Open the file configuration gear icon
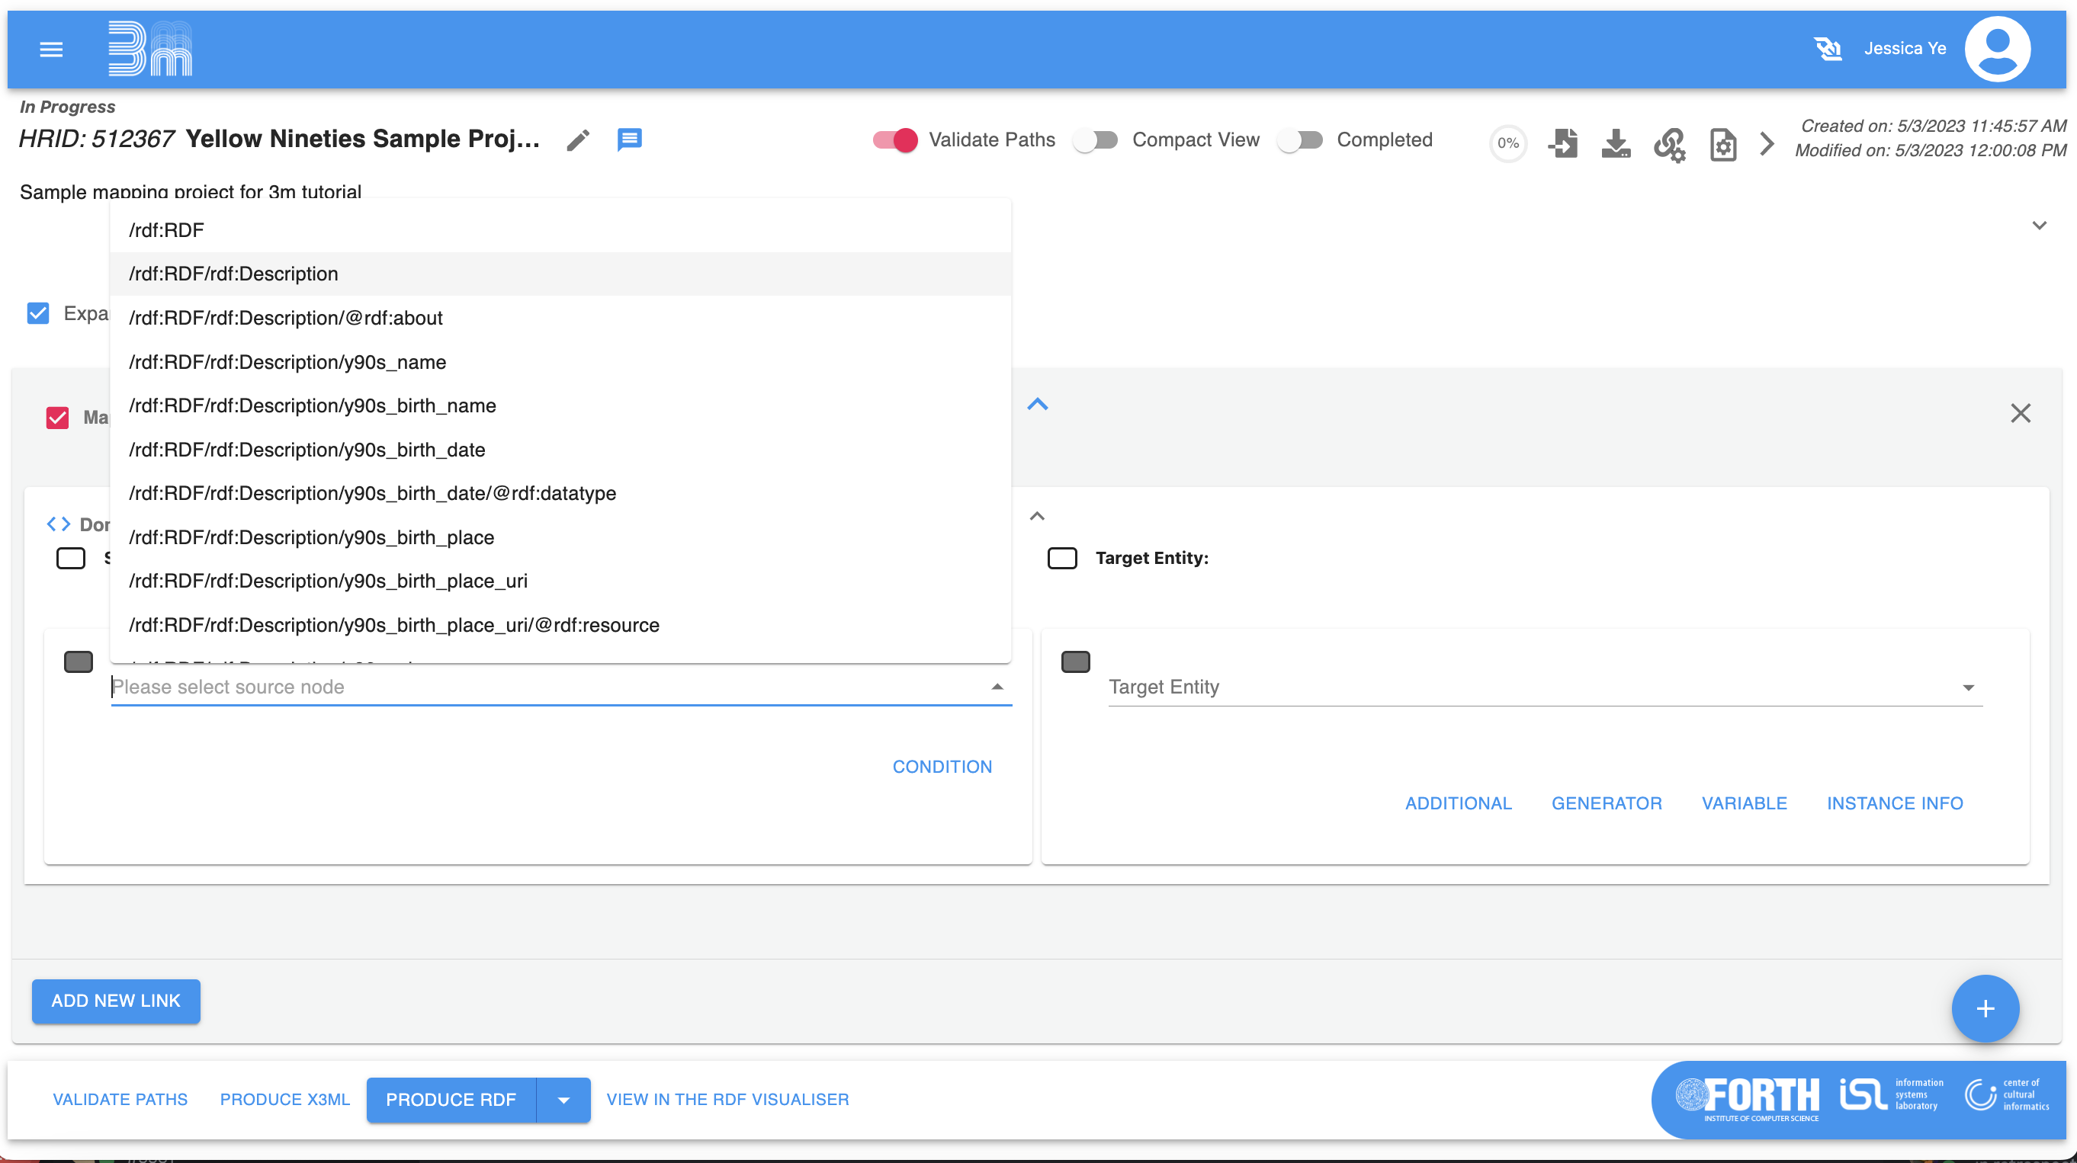Image resolution: width=2077 pixels, height=1163 pixels. click(1722, 145)
